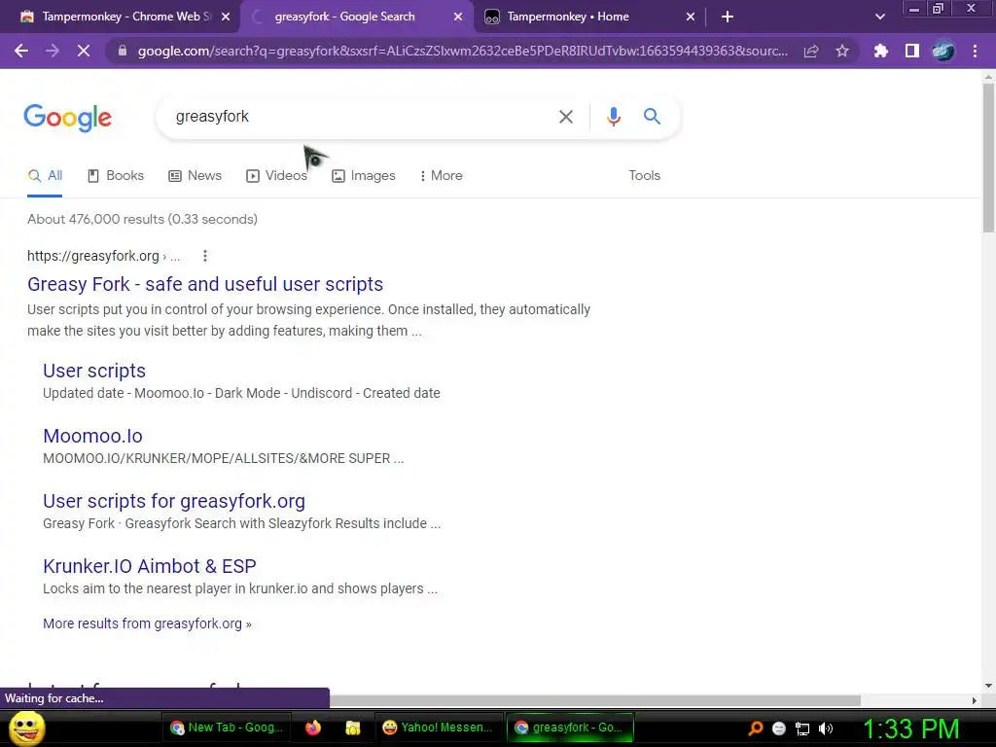Share this page via address bar icon
This screenshot has width=996, height=747.
tap(811, 51)
